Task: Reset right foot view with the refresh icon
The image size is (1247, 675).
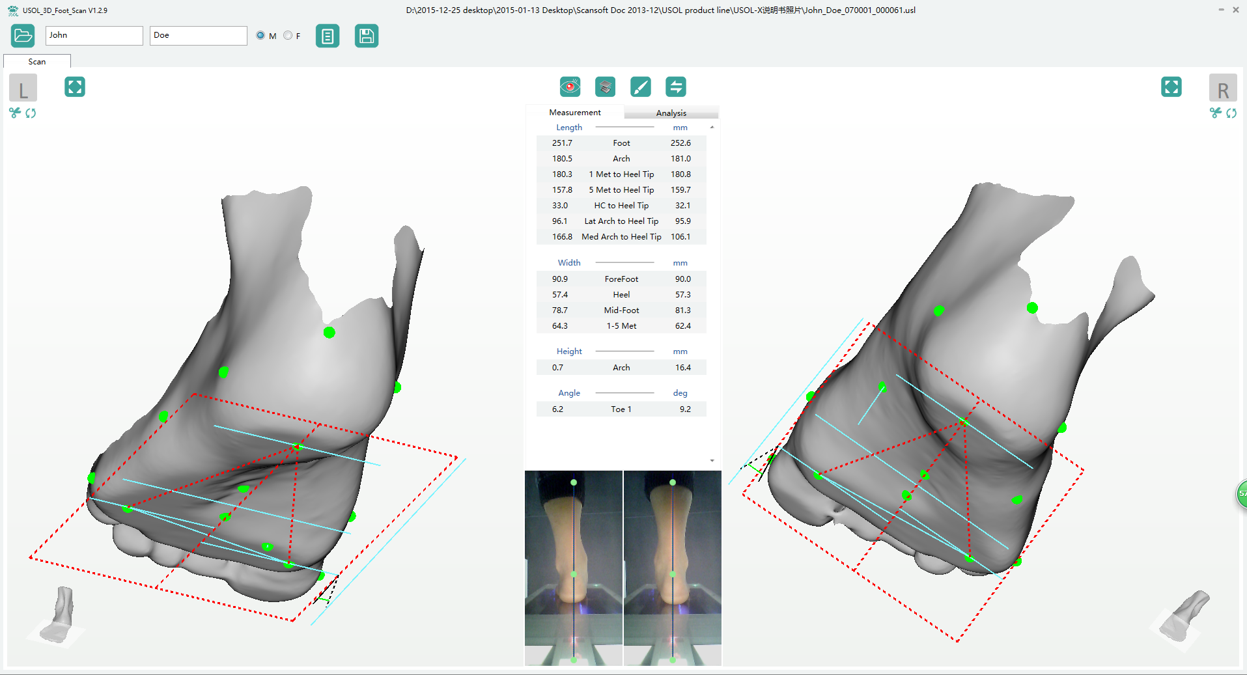Action: click(x=1231, y=113)
